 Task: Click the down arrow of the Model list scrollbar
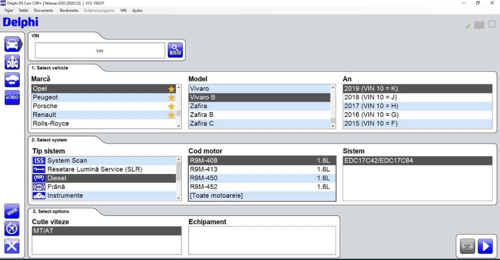tap(333, 126)
